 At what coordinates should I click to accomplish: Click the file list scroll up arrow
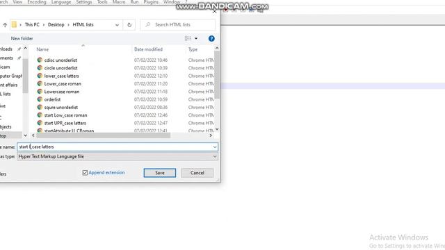point(217,48)
